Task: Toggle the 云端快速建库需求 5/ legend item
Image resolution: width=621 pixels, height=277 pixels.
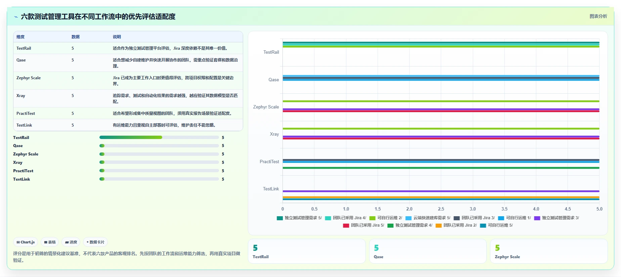Action: coord(428,218)
